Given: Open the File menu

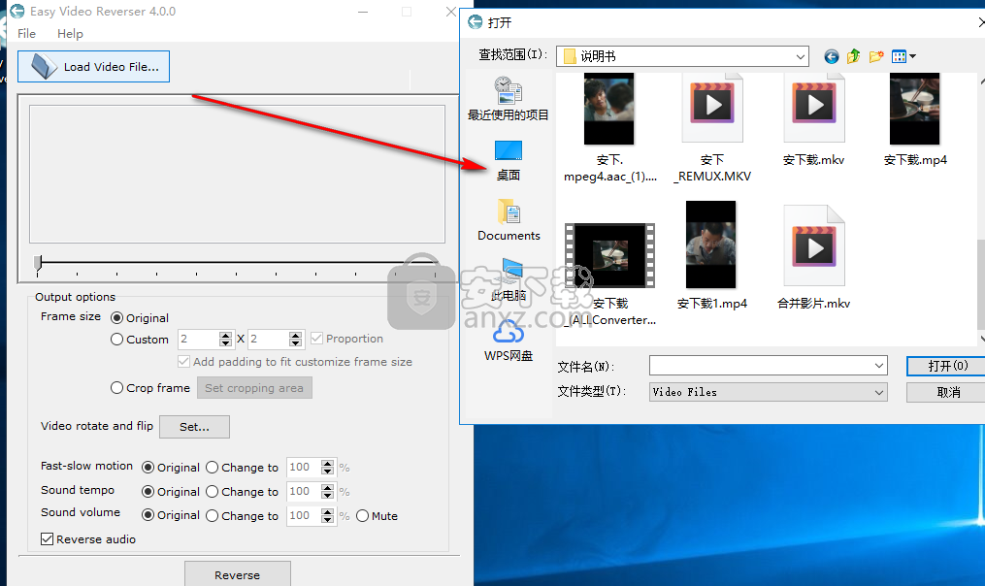Looking at the screenshot, I should pyautogui.click(x=26, y=33).
